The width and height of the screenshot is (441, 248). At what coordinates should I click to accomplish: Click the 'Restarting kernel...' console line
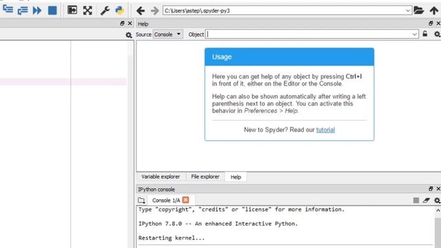(172, 238)
